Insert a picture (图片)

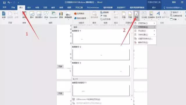32,15
